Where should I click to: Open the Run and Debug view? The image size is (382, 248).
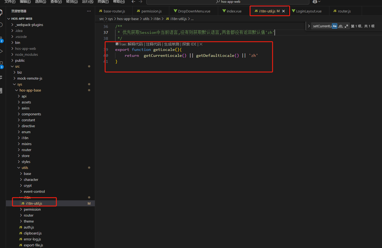1,51
